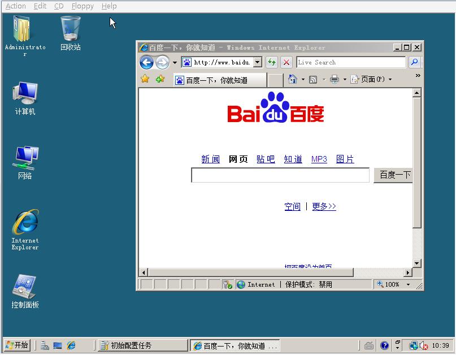This screenshot has height=355, width=456.
Task: Click the 100% zoom level button
Action: [388, 284]
